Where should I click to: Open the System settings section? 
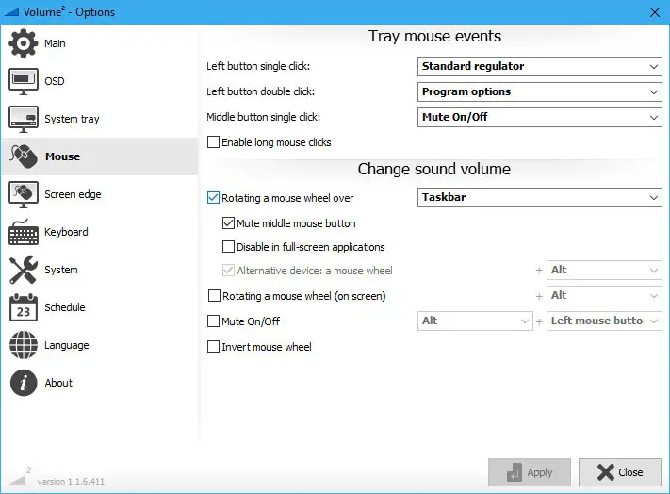coord(100,270)
